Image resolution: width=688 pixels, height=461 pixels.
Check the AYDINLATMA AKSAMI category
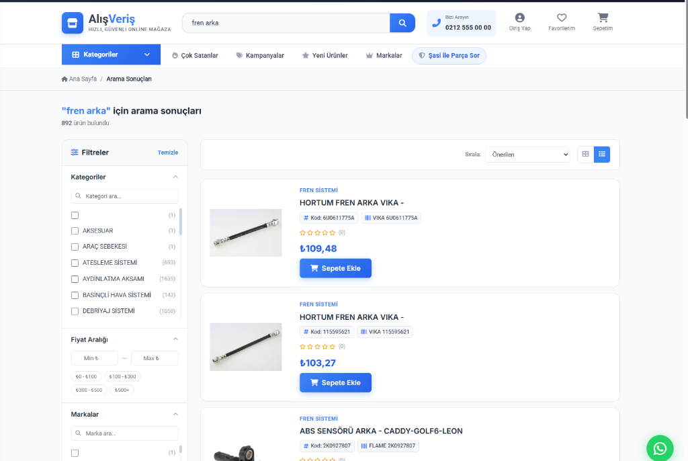(x=75, y=279)
